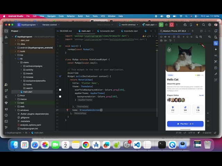This screenshot has width=222, height=166.
Task: Stop the running app with red square
Action: (x=171, y=25)
